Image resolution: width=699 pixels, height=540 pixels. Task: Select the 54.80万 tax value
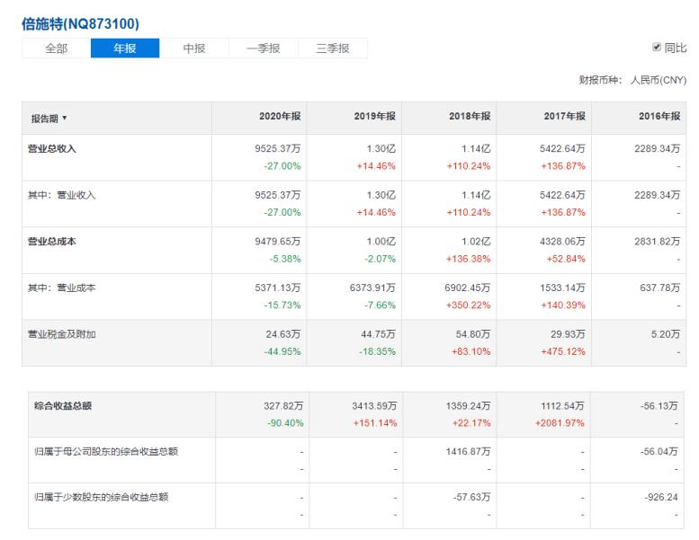473,334
